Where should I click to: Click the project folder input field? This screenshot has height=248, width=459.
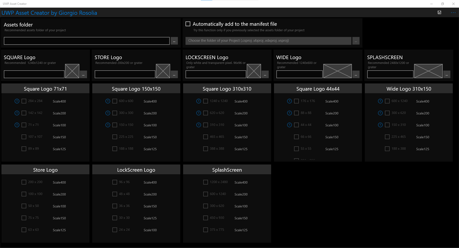tap(268, 41)
